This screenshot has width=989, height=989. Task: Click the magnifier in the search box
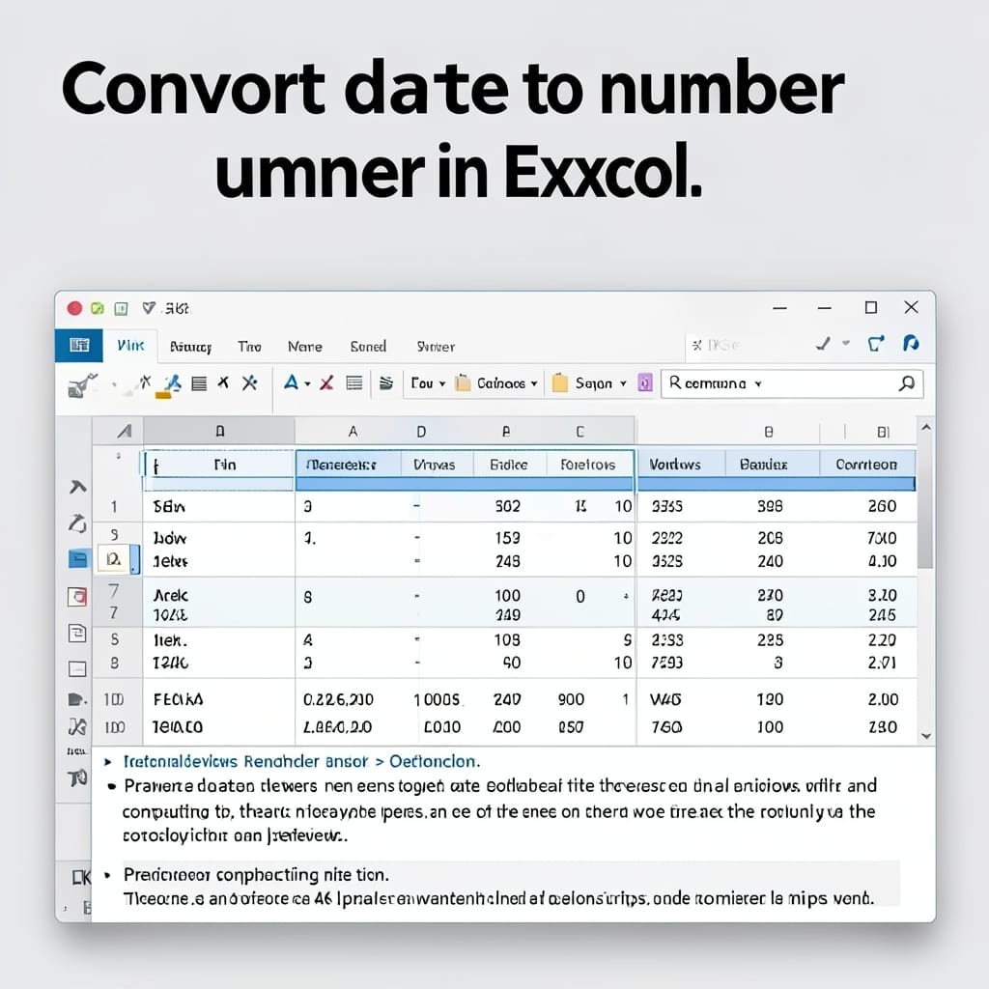click(x=906, y=382)
